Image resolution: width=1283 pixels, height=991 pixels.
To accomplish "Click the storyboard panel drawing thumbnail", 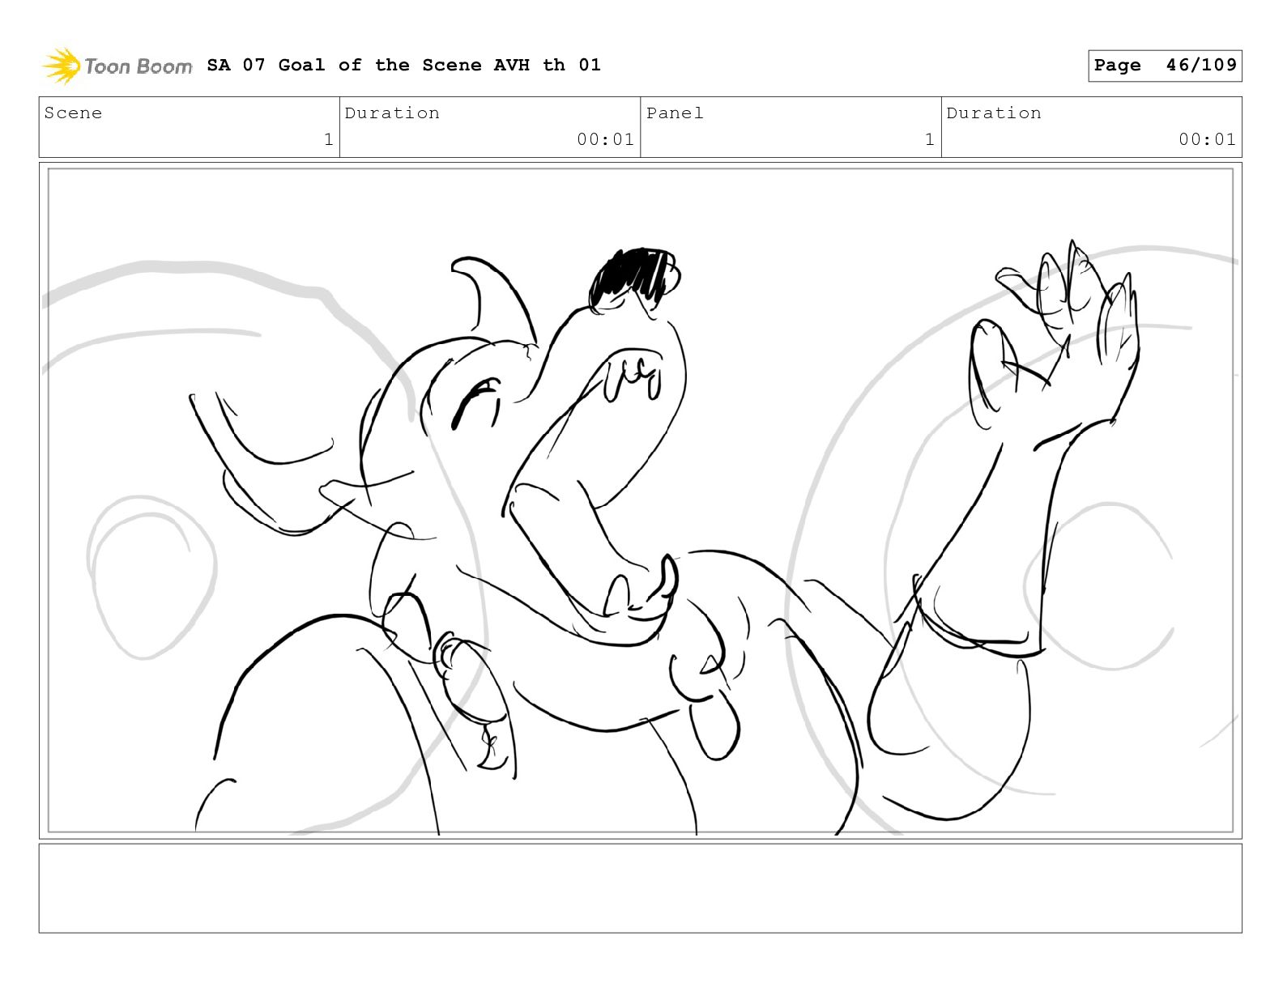I will (x=641, y=500).
